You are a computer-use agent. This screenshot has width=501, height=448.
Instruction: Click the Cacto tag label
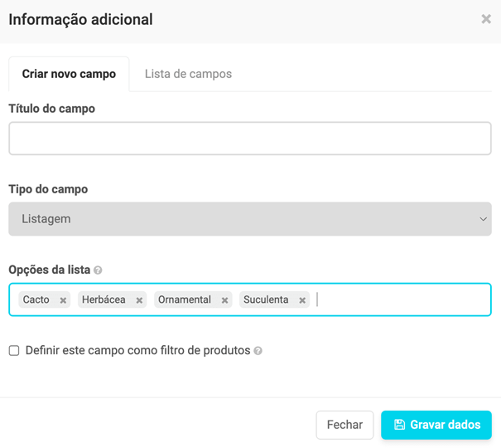tap(36, 299)
